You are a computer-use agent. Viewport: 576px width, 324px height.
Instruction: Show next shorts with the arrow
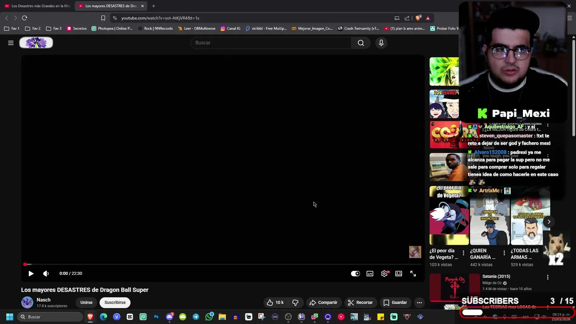549,221
